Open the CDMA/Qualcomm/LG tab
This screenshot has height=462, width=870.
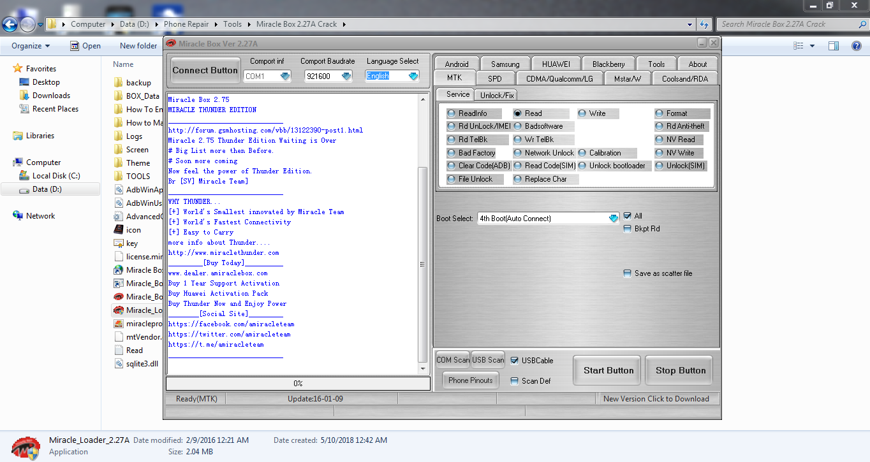[x=559, y=78]
